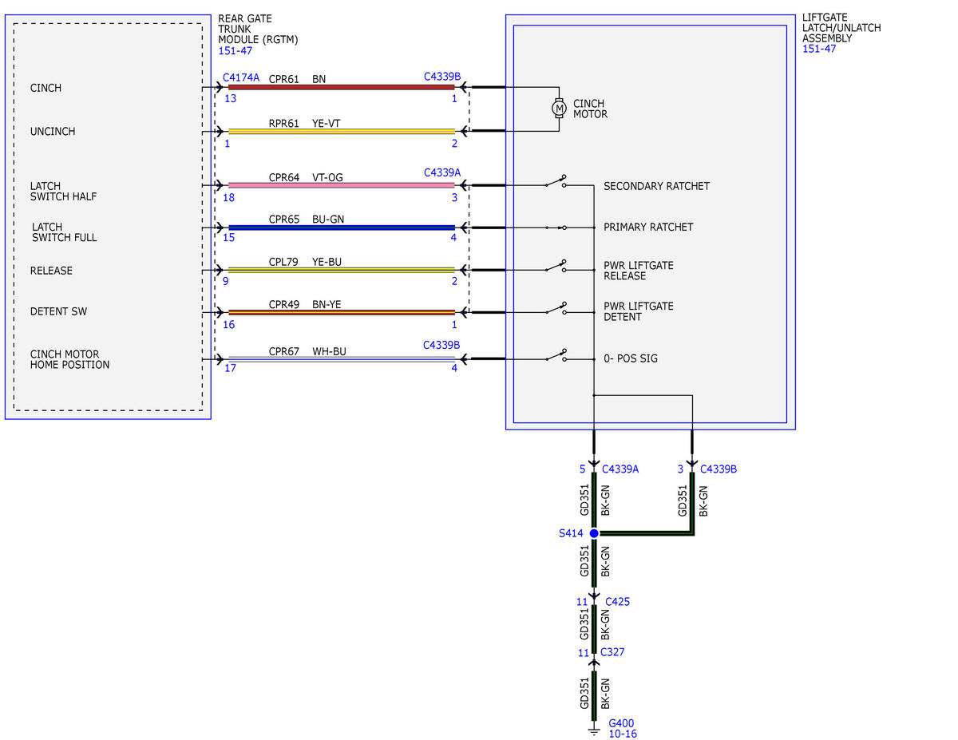Viewport: 958px width, 740px height.
Task: Open the C4339B link beside ground pin 3
Action: [x=718, y=469]
